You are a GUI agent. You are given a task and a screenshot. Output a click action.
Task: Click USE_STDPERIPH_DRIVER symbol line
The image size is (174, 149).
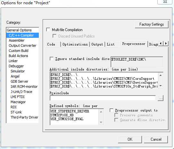pos(70,111)
